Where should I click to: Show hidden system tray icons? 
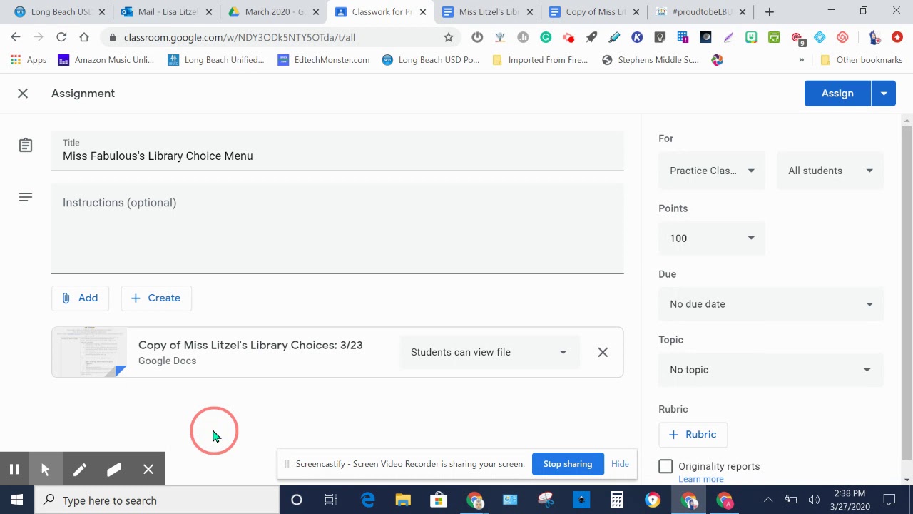[x=768, y=500]
